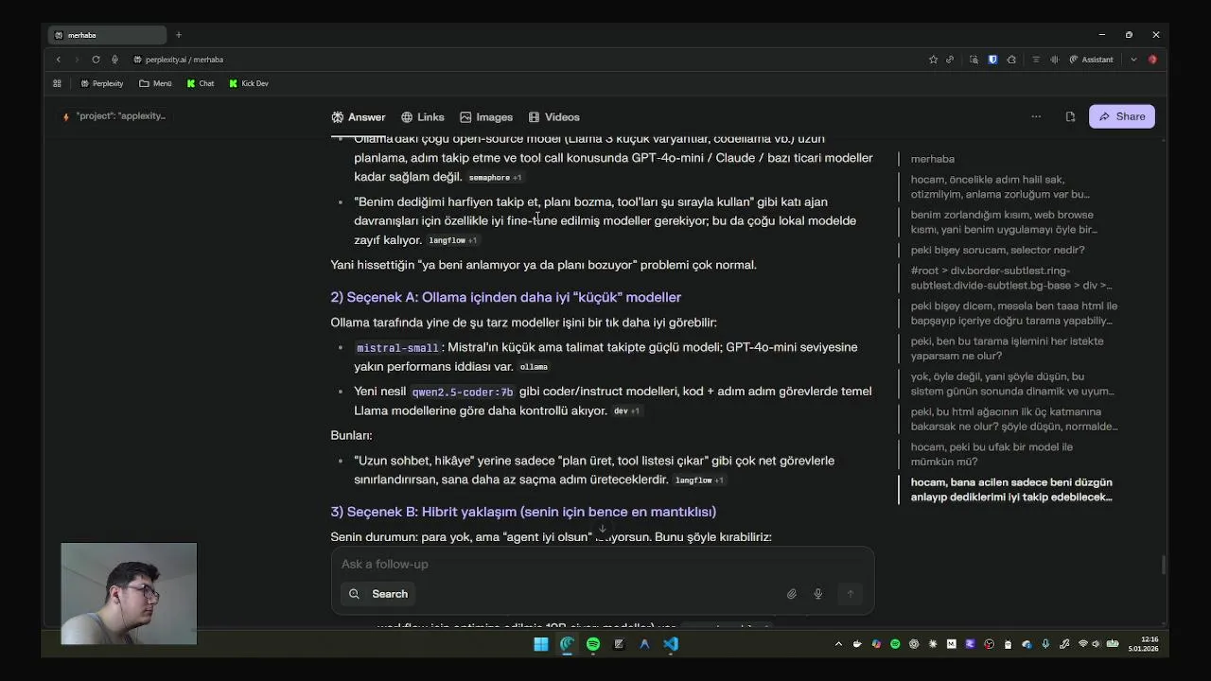Viewport: 1211px width, 681px height.
Task: Attach a file with the paperclip icon
Action: (x=792, y=594)
